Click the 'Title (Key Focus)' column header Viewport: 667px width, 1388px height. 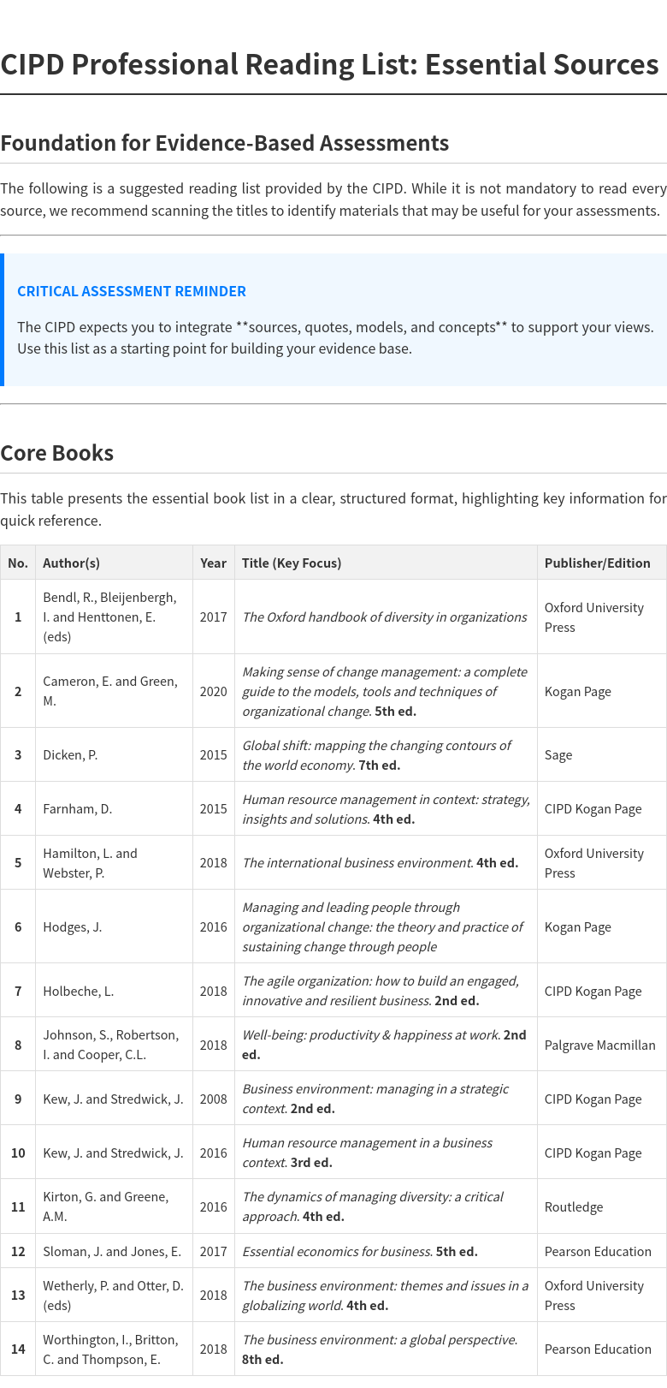(292, 563)
